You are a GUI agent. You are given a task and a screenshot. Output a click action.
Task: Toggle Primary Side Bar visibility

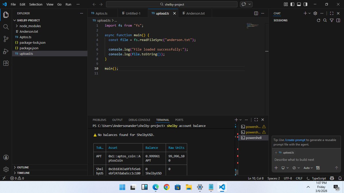292,4
